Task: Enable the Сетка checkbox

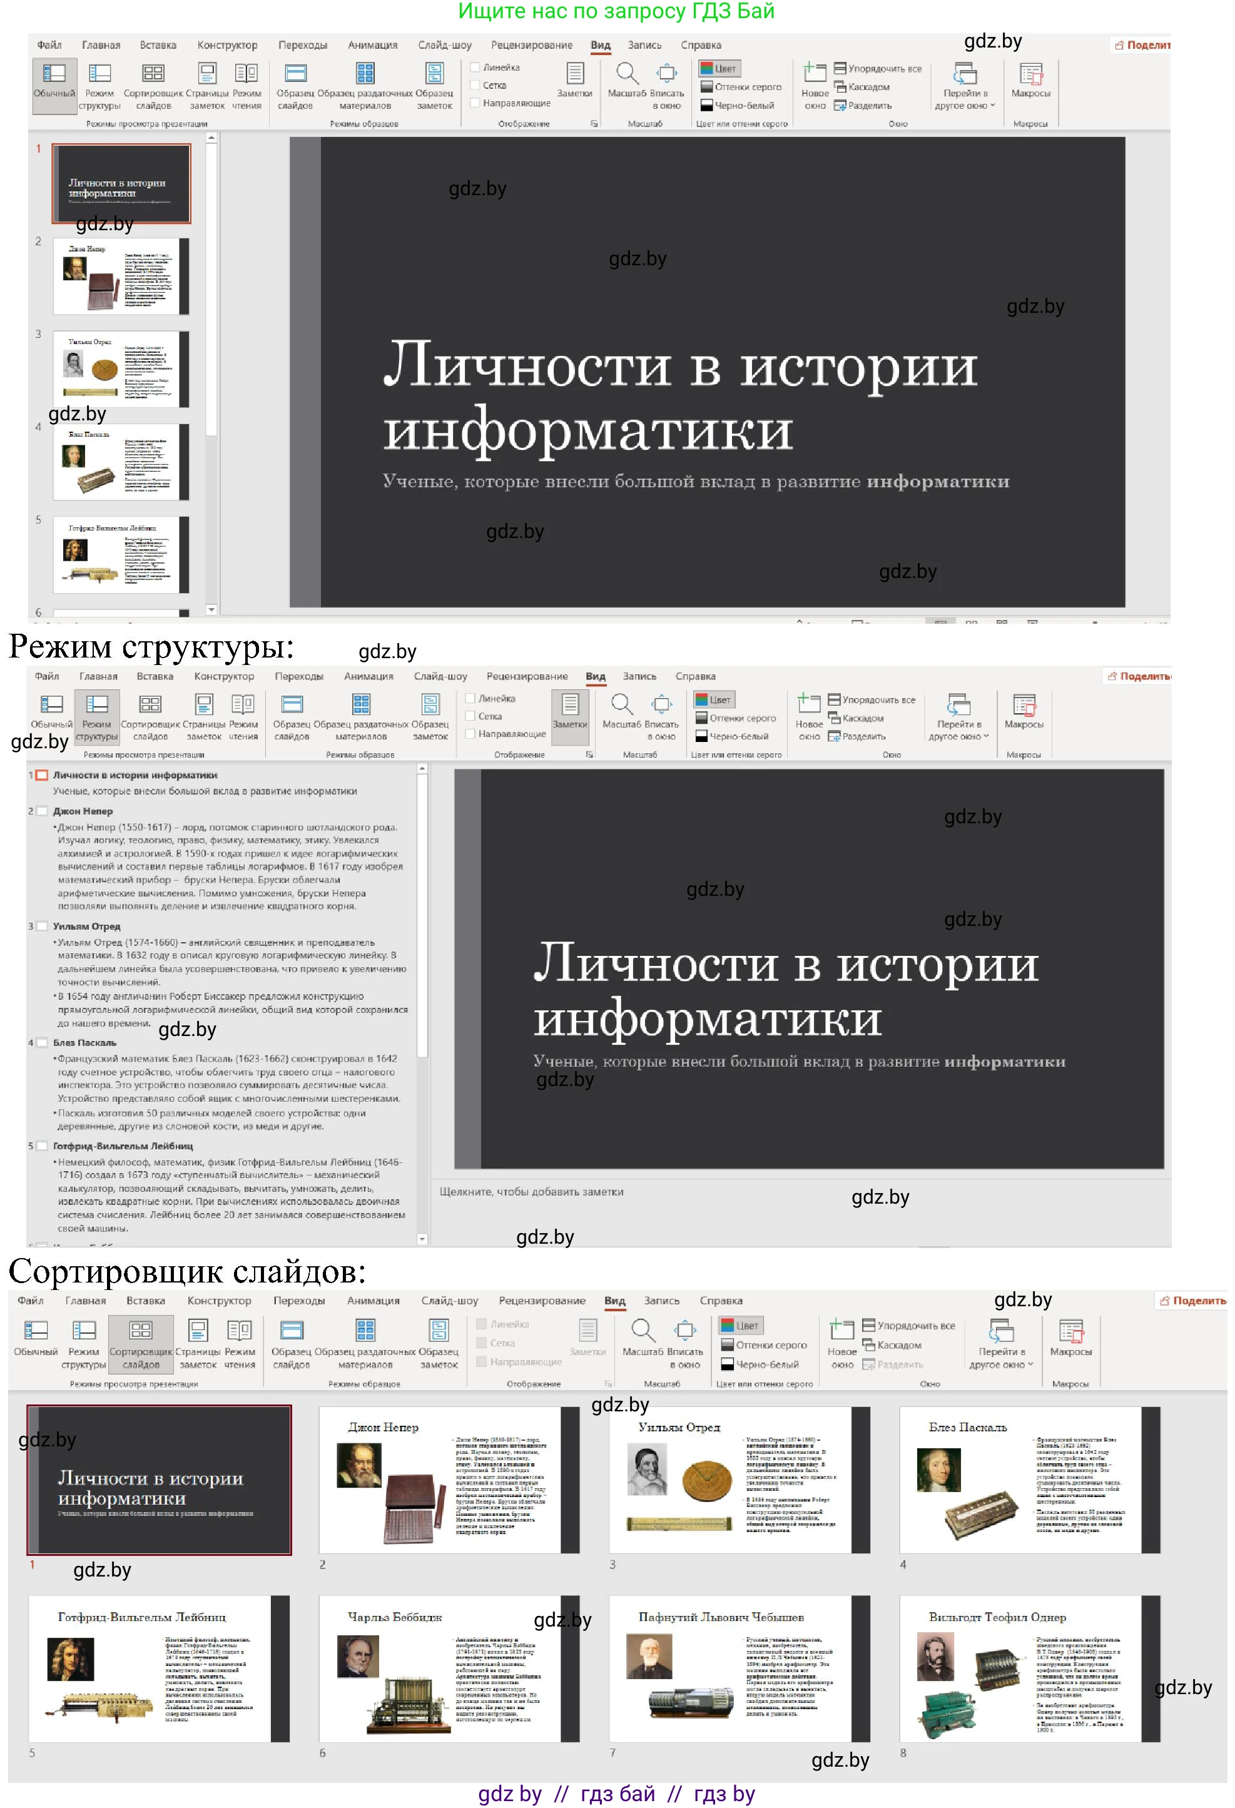Action: pos(475,86)
